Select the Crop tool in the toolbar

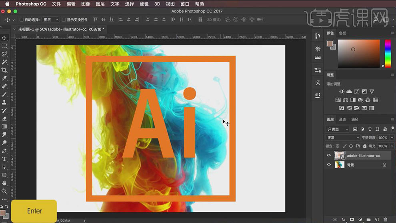[x=4, y=70]
